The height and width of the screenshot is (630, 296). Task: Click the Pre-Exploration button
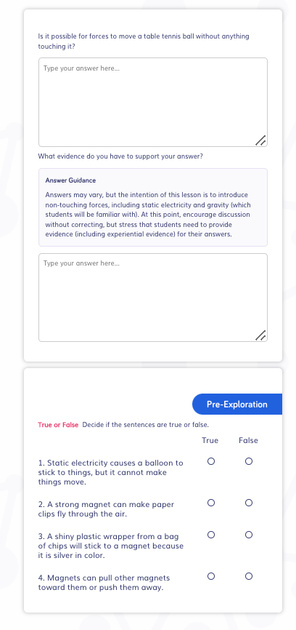pyautogui.click(x=237, y=404)
